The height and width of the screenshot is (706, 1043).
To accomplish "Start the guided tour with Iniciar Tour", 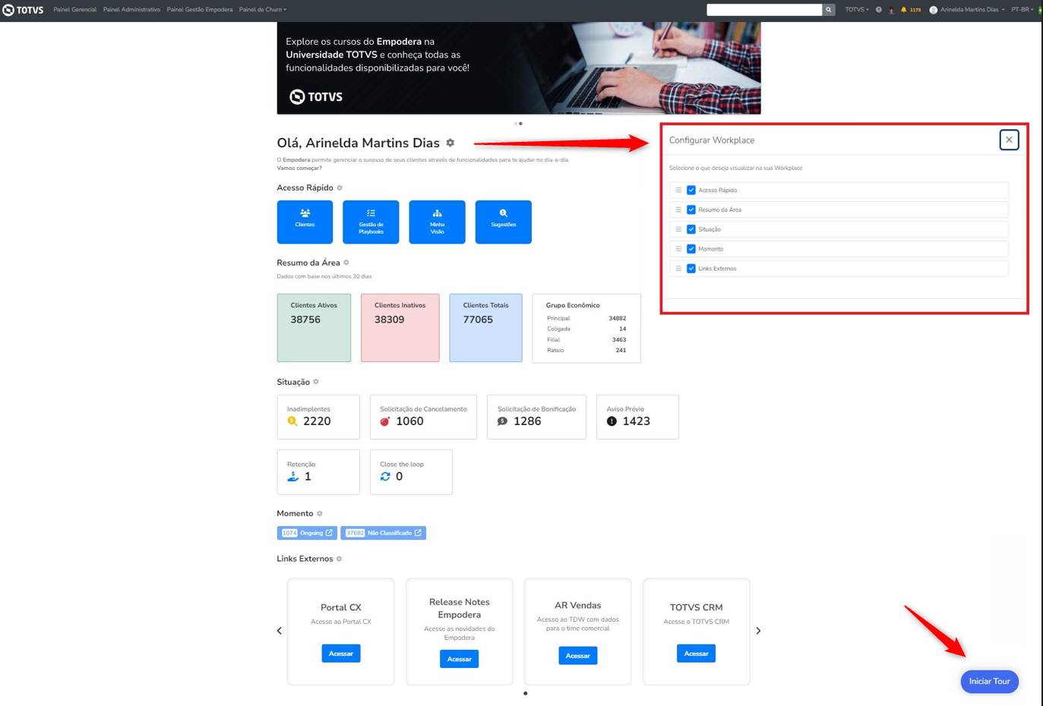I will click(990, 682).
